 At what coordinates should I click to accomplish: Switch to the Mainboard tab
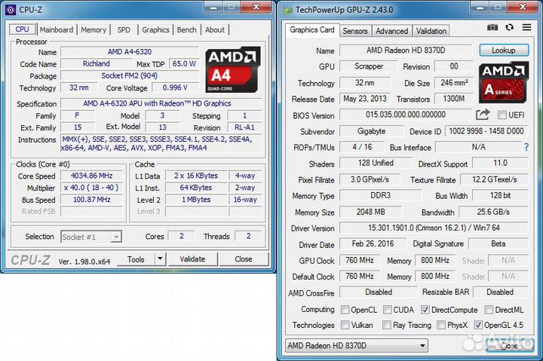[x=57, y=29]
